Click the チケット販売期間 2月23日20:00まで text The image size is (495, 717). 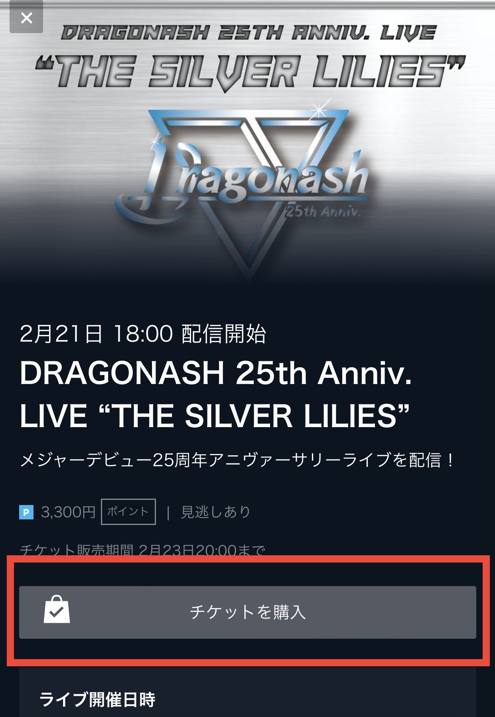[142, 550]
